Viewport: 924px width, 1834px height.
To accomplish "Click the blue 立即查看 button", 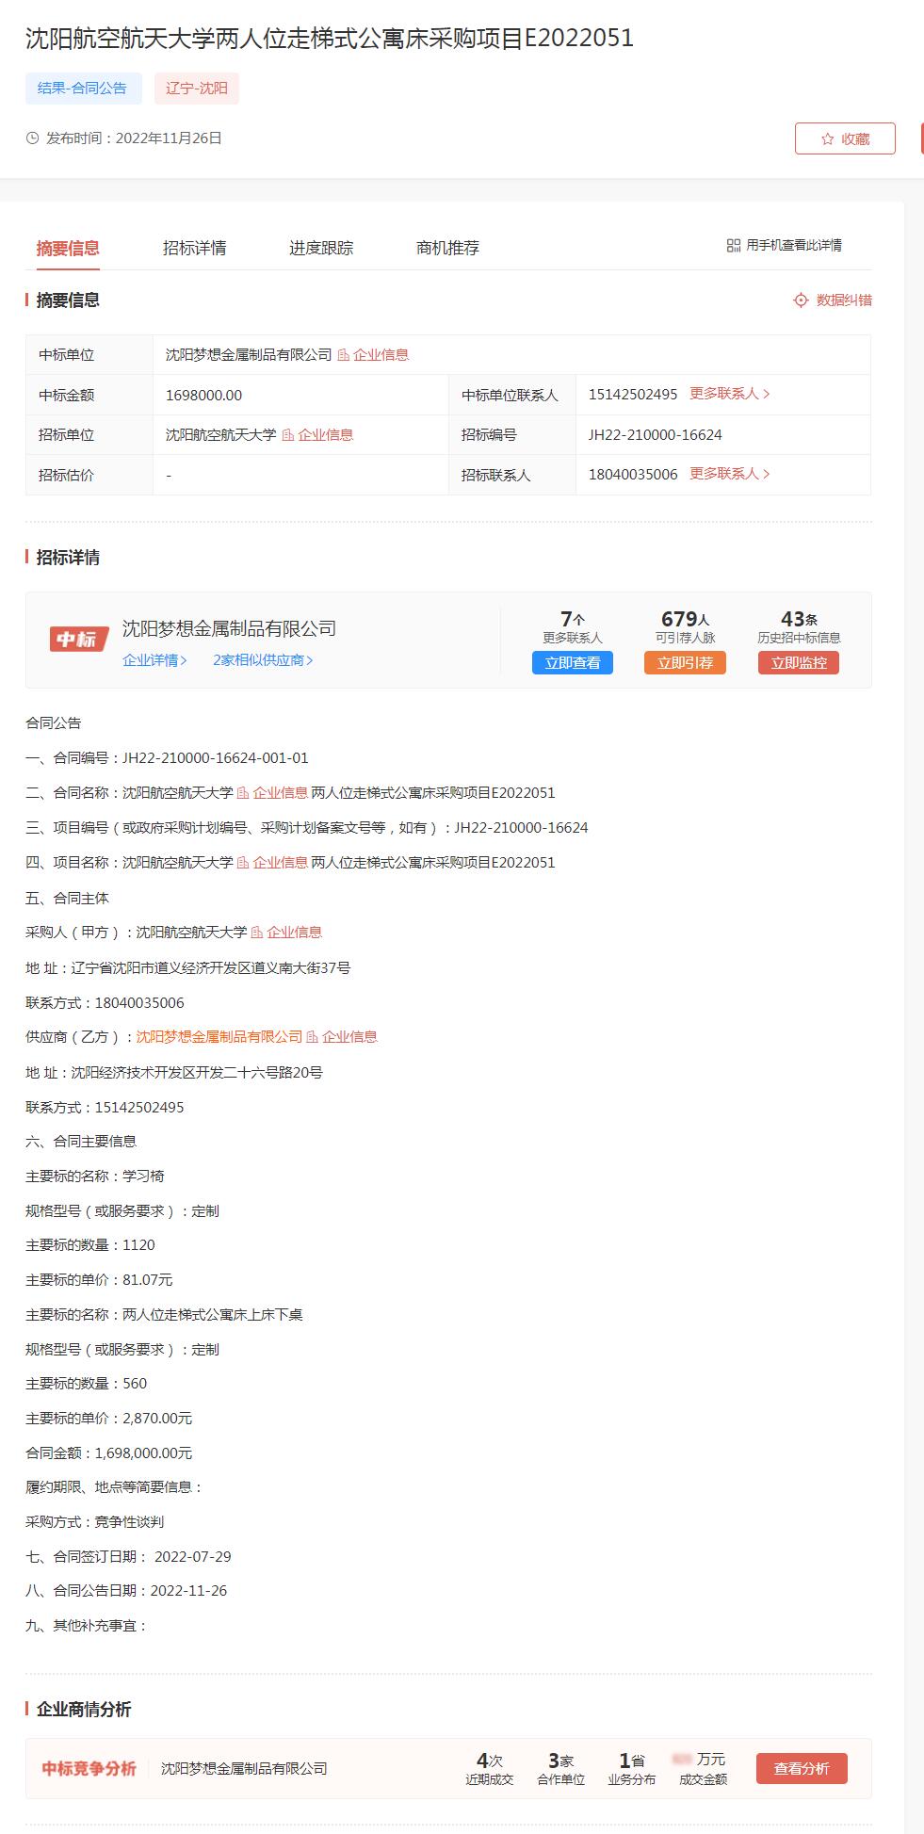I will click(x=573, y=663).
